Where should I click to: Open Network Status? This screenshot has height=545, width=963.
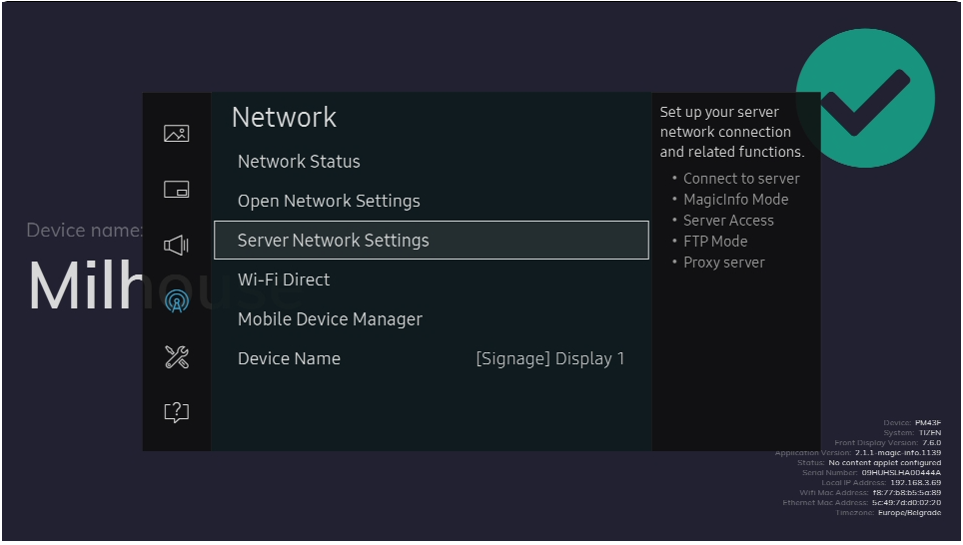(x=299, y=162)
